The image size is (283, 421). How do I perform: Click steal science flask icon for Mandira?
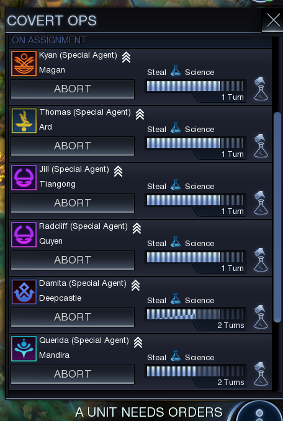tap(261, 374)
